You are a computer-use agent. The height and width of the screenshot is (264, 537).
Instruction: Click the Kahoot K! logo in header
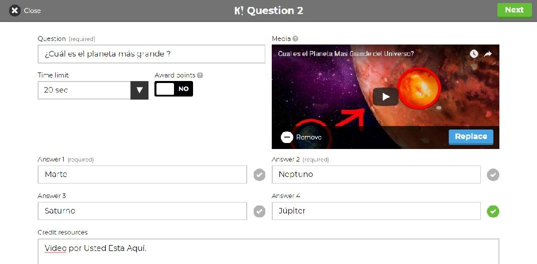238,10
